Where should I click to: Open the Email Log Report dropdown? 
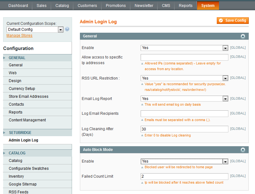pos(184,99)
